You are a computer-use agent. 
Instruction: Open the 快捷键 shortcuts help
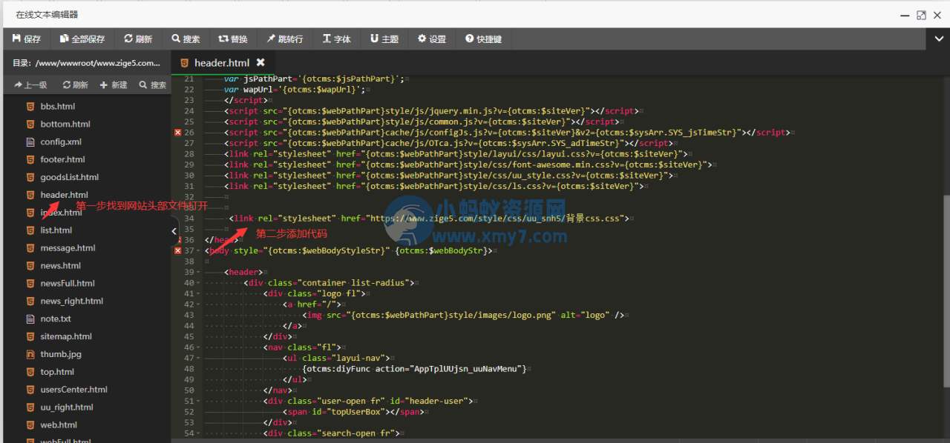pos(484,39)
